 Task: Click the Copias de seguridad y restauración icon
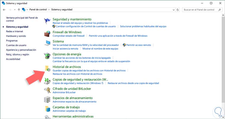[x=47, y=81]
